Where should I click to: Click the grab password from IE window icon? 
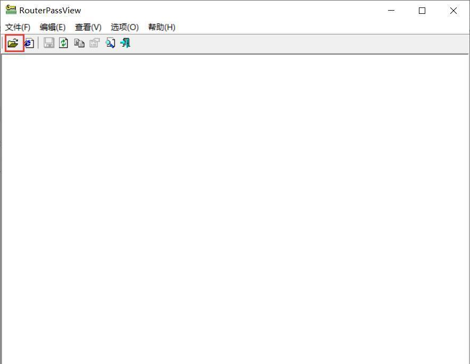[29, 43]
